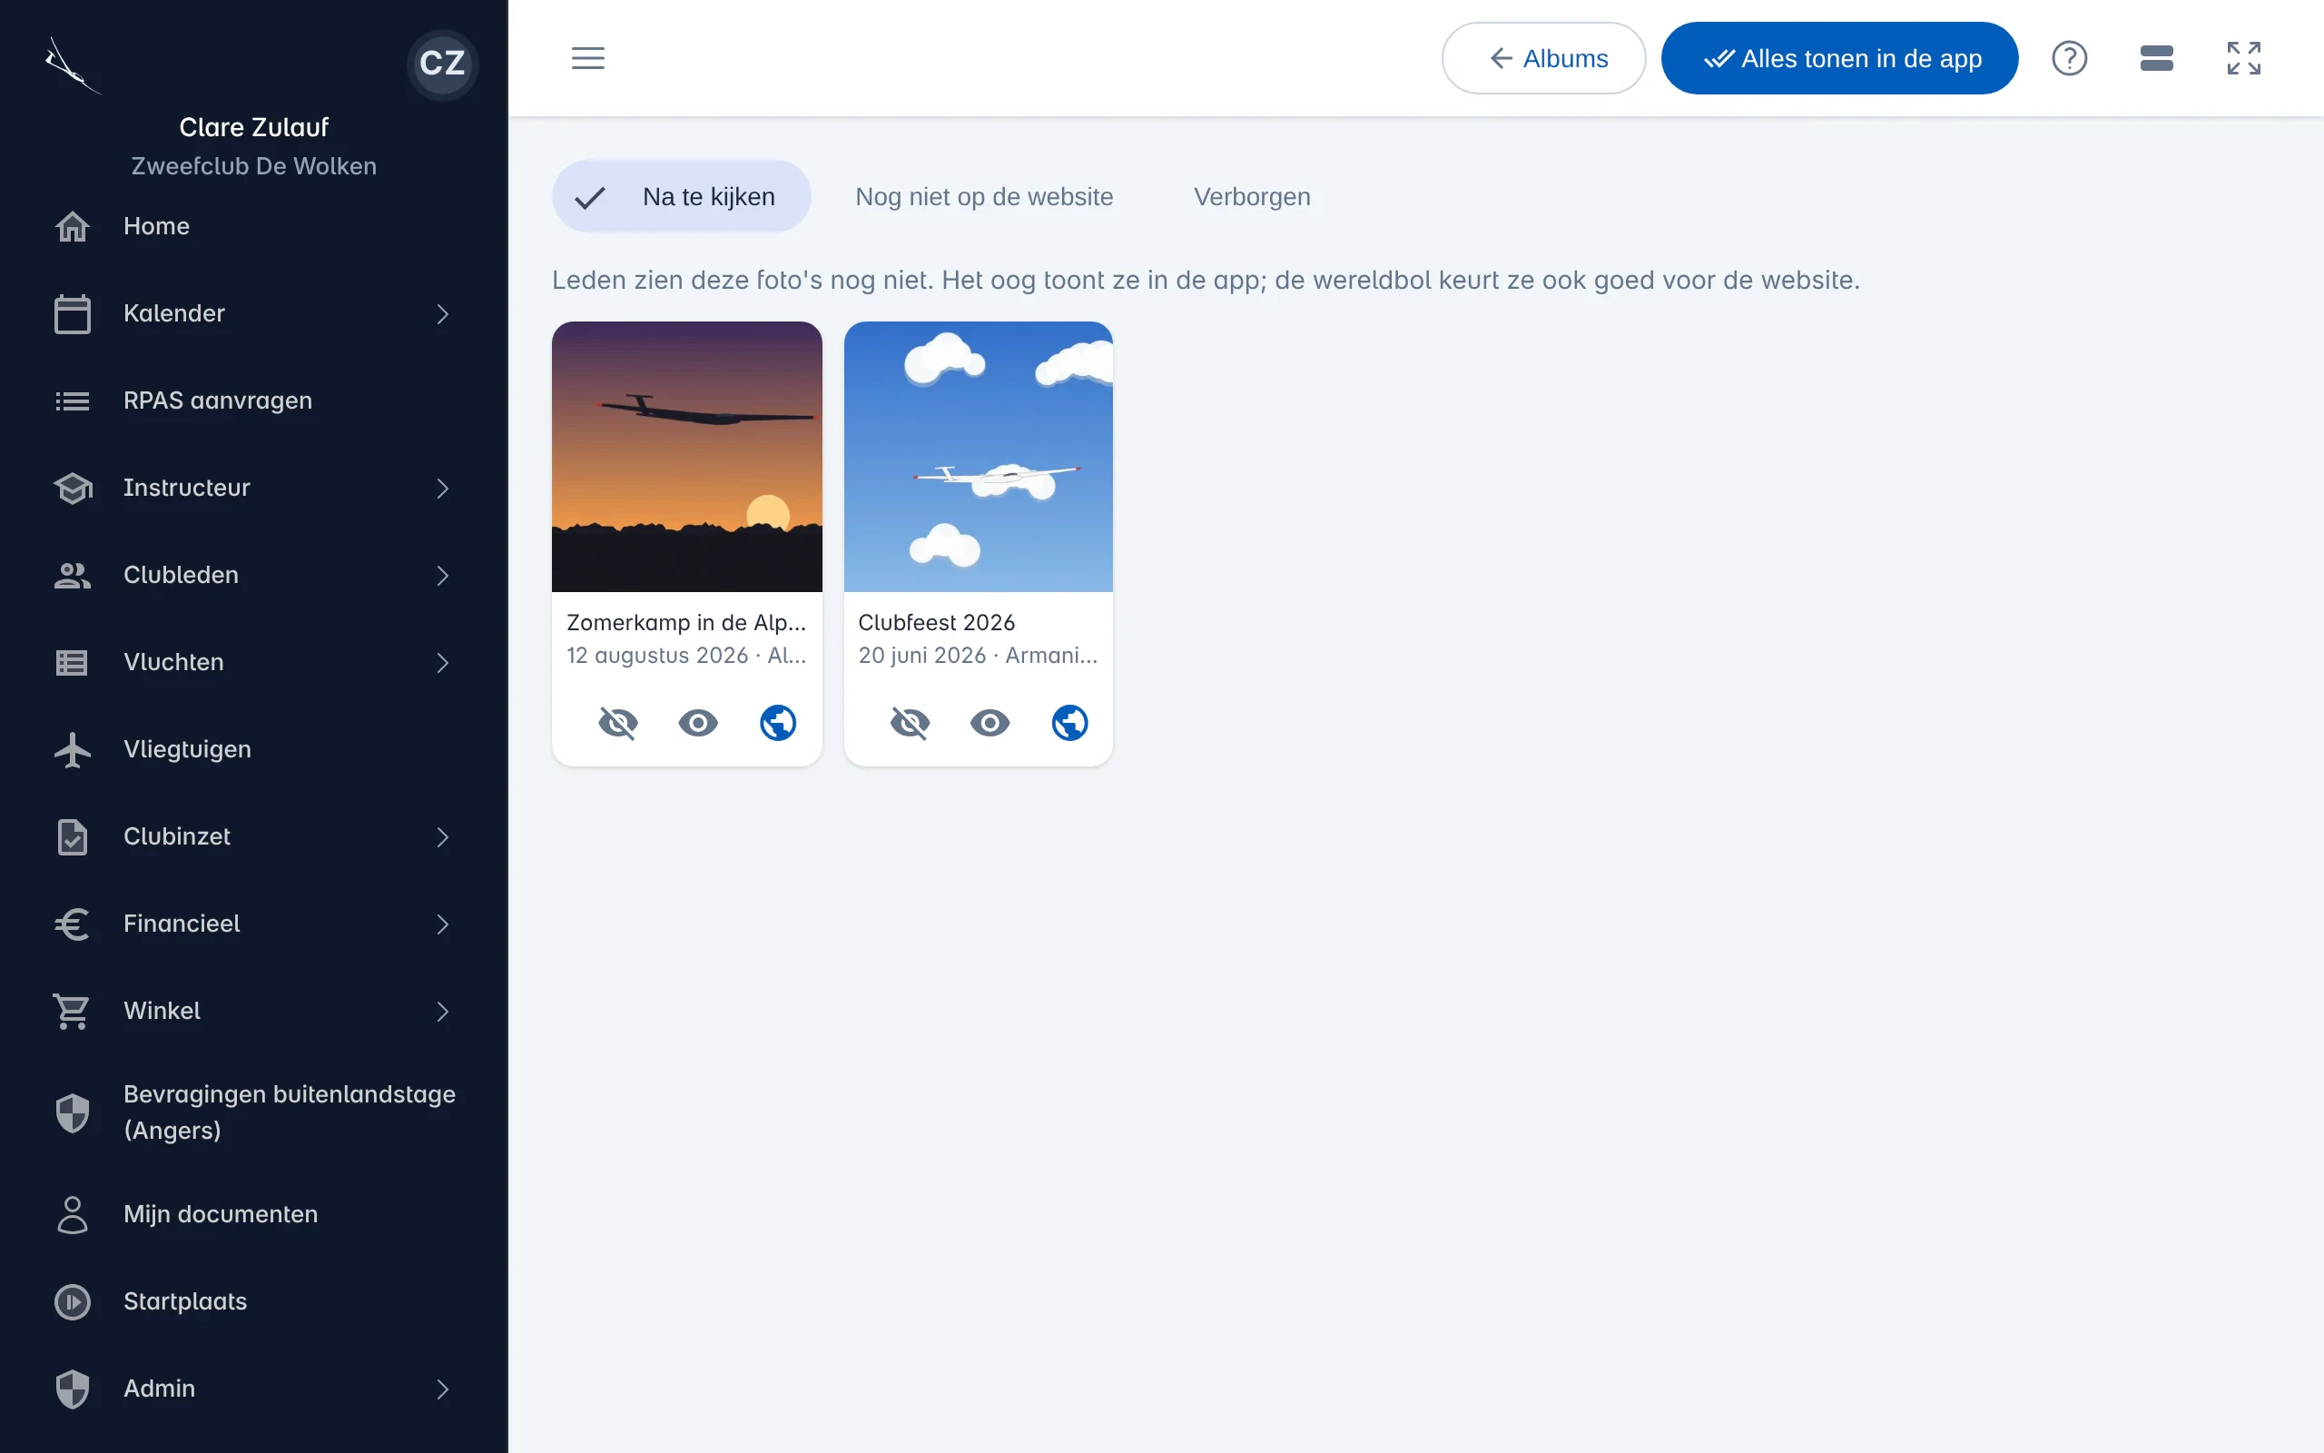The width and height of the screenshot is (2324, 1453).
Task: Open Vliegtuigen in the sidebar
Action: tap(253, 749)
